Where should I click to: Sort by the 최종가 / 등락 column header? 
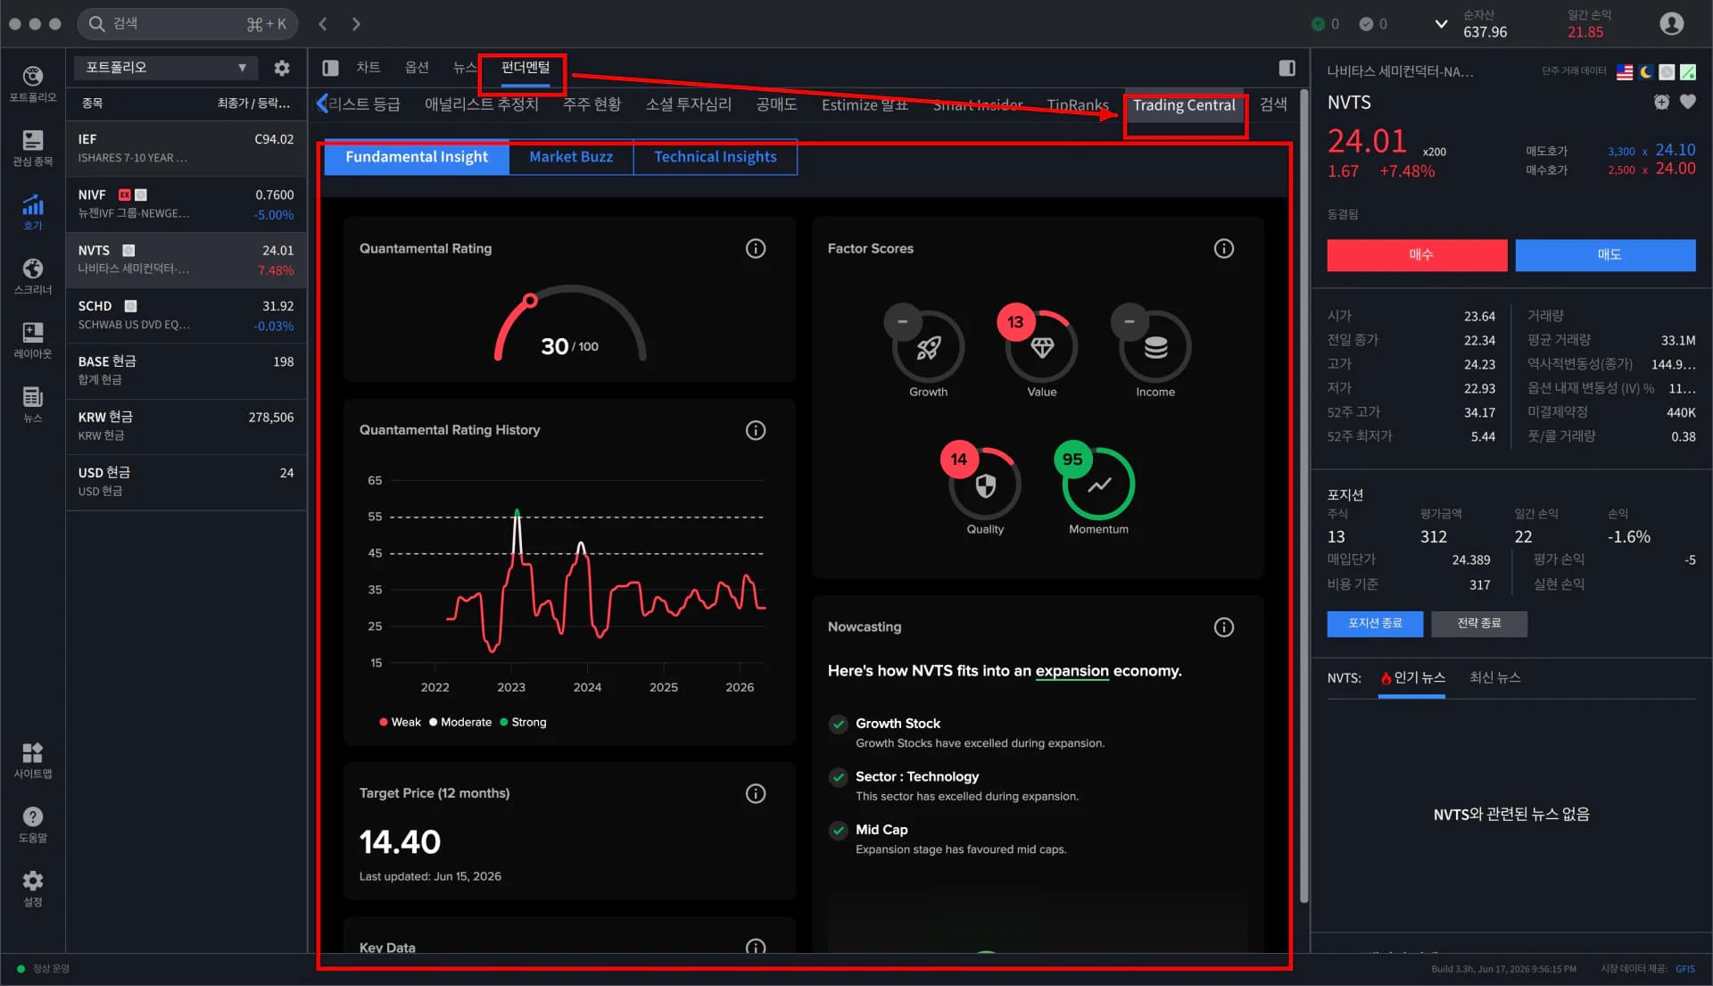click(x=253, y=104)
